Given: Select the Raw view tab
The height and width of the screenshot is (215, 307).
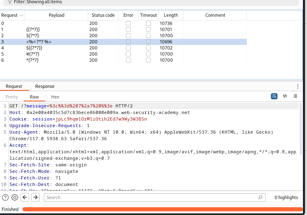Looking at the screenshot, I should (34, 97).
